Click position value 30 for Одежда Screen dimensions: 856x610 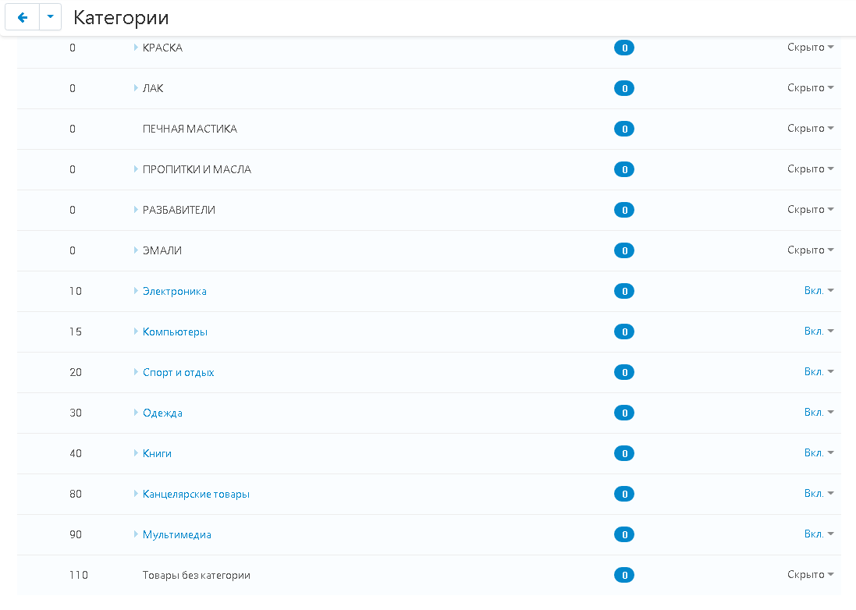76,413
